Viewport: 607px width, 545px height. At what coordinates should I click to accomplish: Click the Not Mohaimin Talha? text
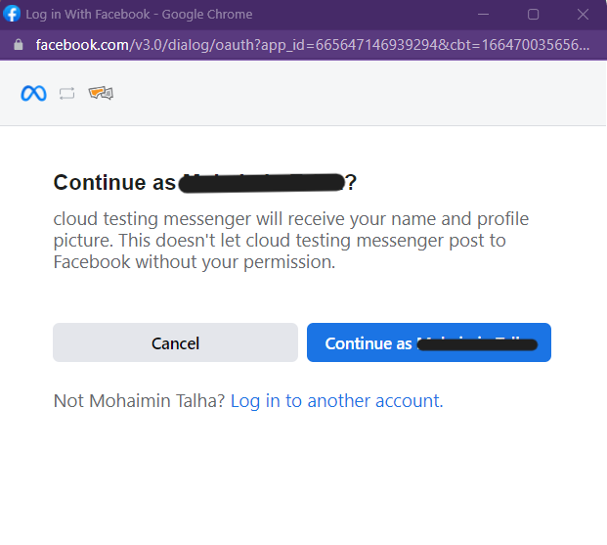coord(139,401)
